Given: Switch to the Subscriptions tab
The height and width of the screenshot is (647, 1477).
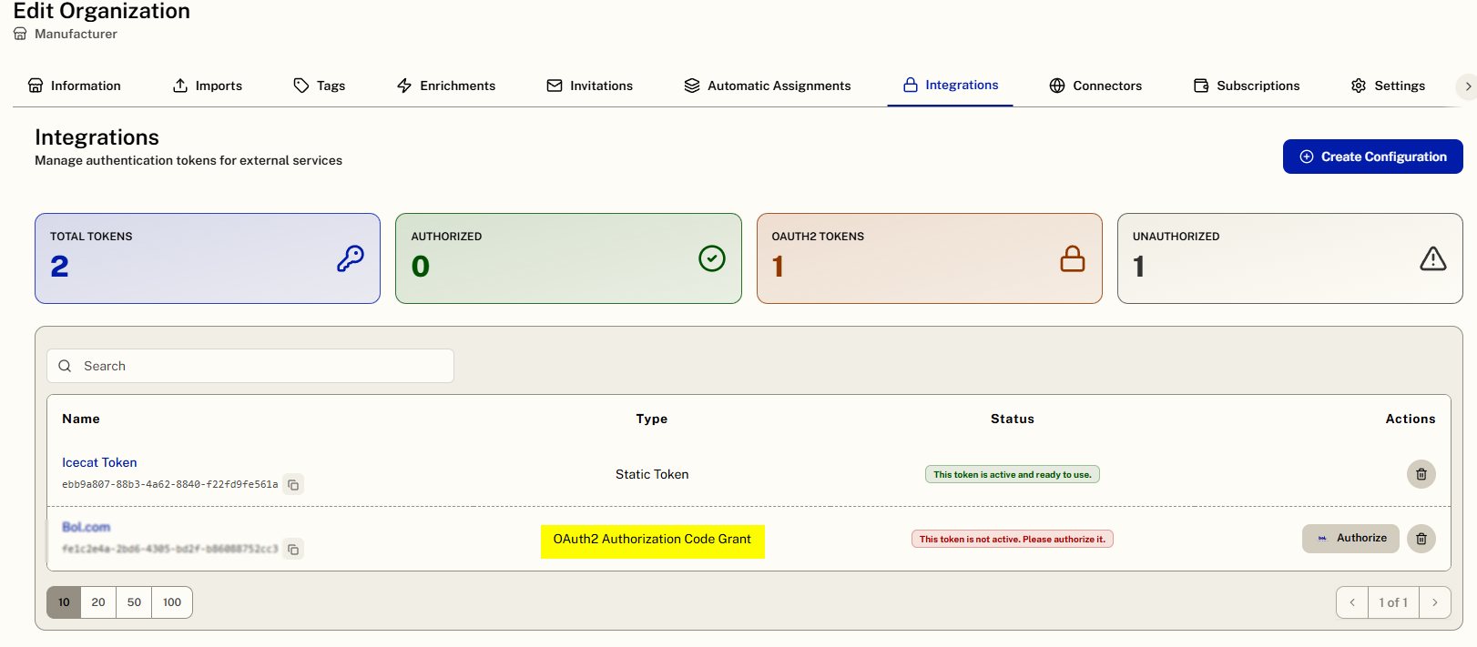Looking at the screenshot, I should (1247, 86).
